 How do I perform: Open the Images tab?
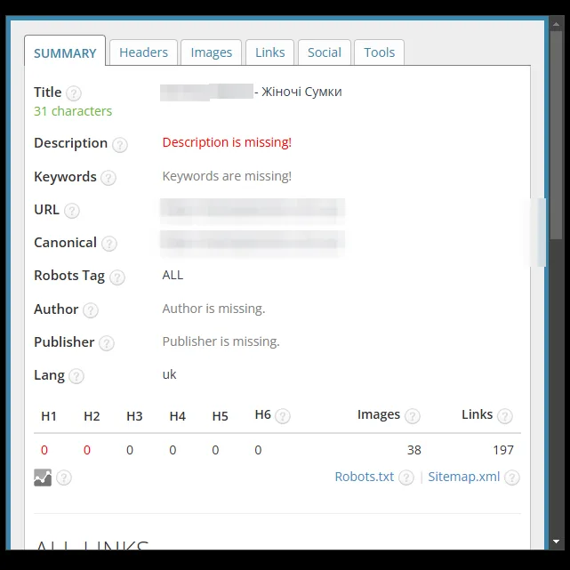click(x=212, y=52)
